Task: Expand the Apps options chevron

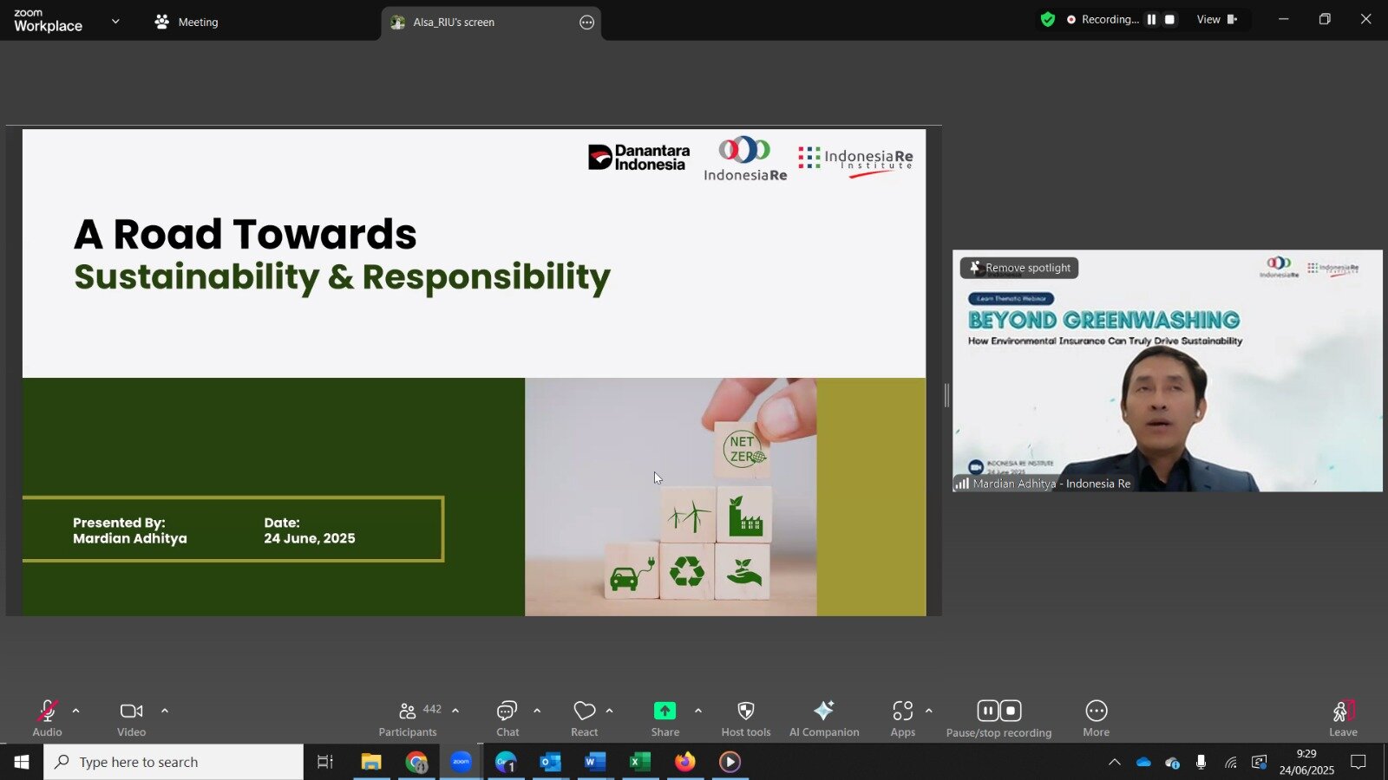Action: coord(929,711)
